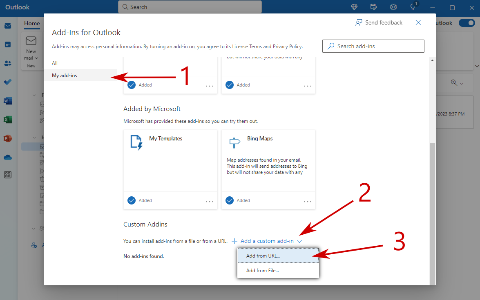Viewport: 480px width, 300px height.
Task: Open the Mail icon in left sidebar
Action: [8, 26]
